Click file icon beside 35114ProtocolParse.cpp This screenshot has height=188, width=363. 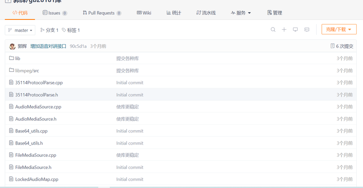tap(11, 82)
